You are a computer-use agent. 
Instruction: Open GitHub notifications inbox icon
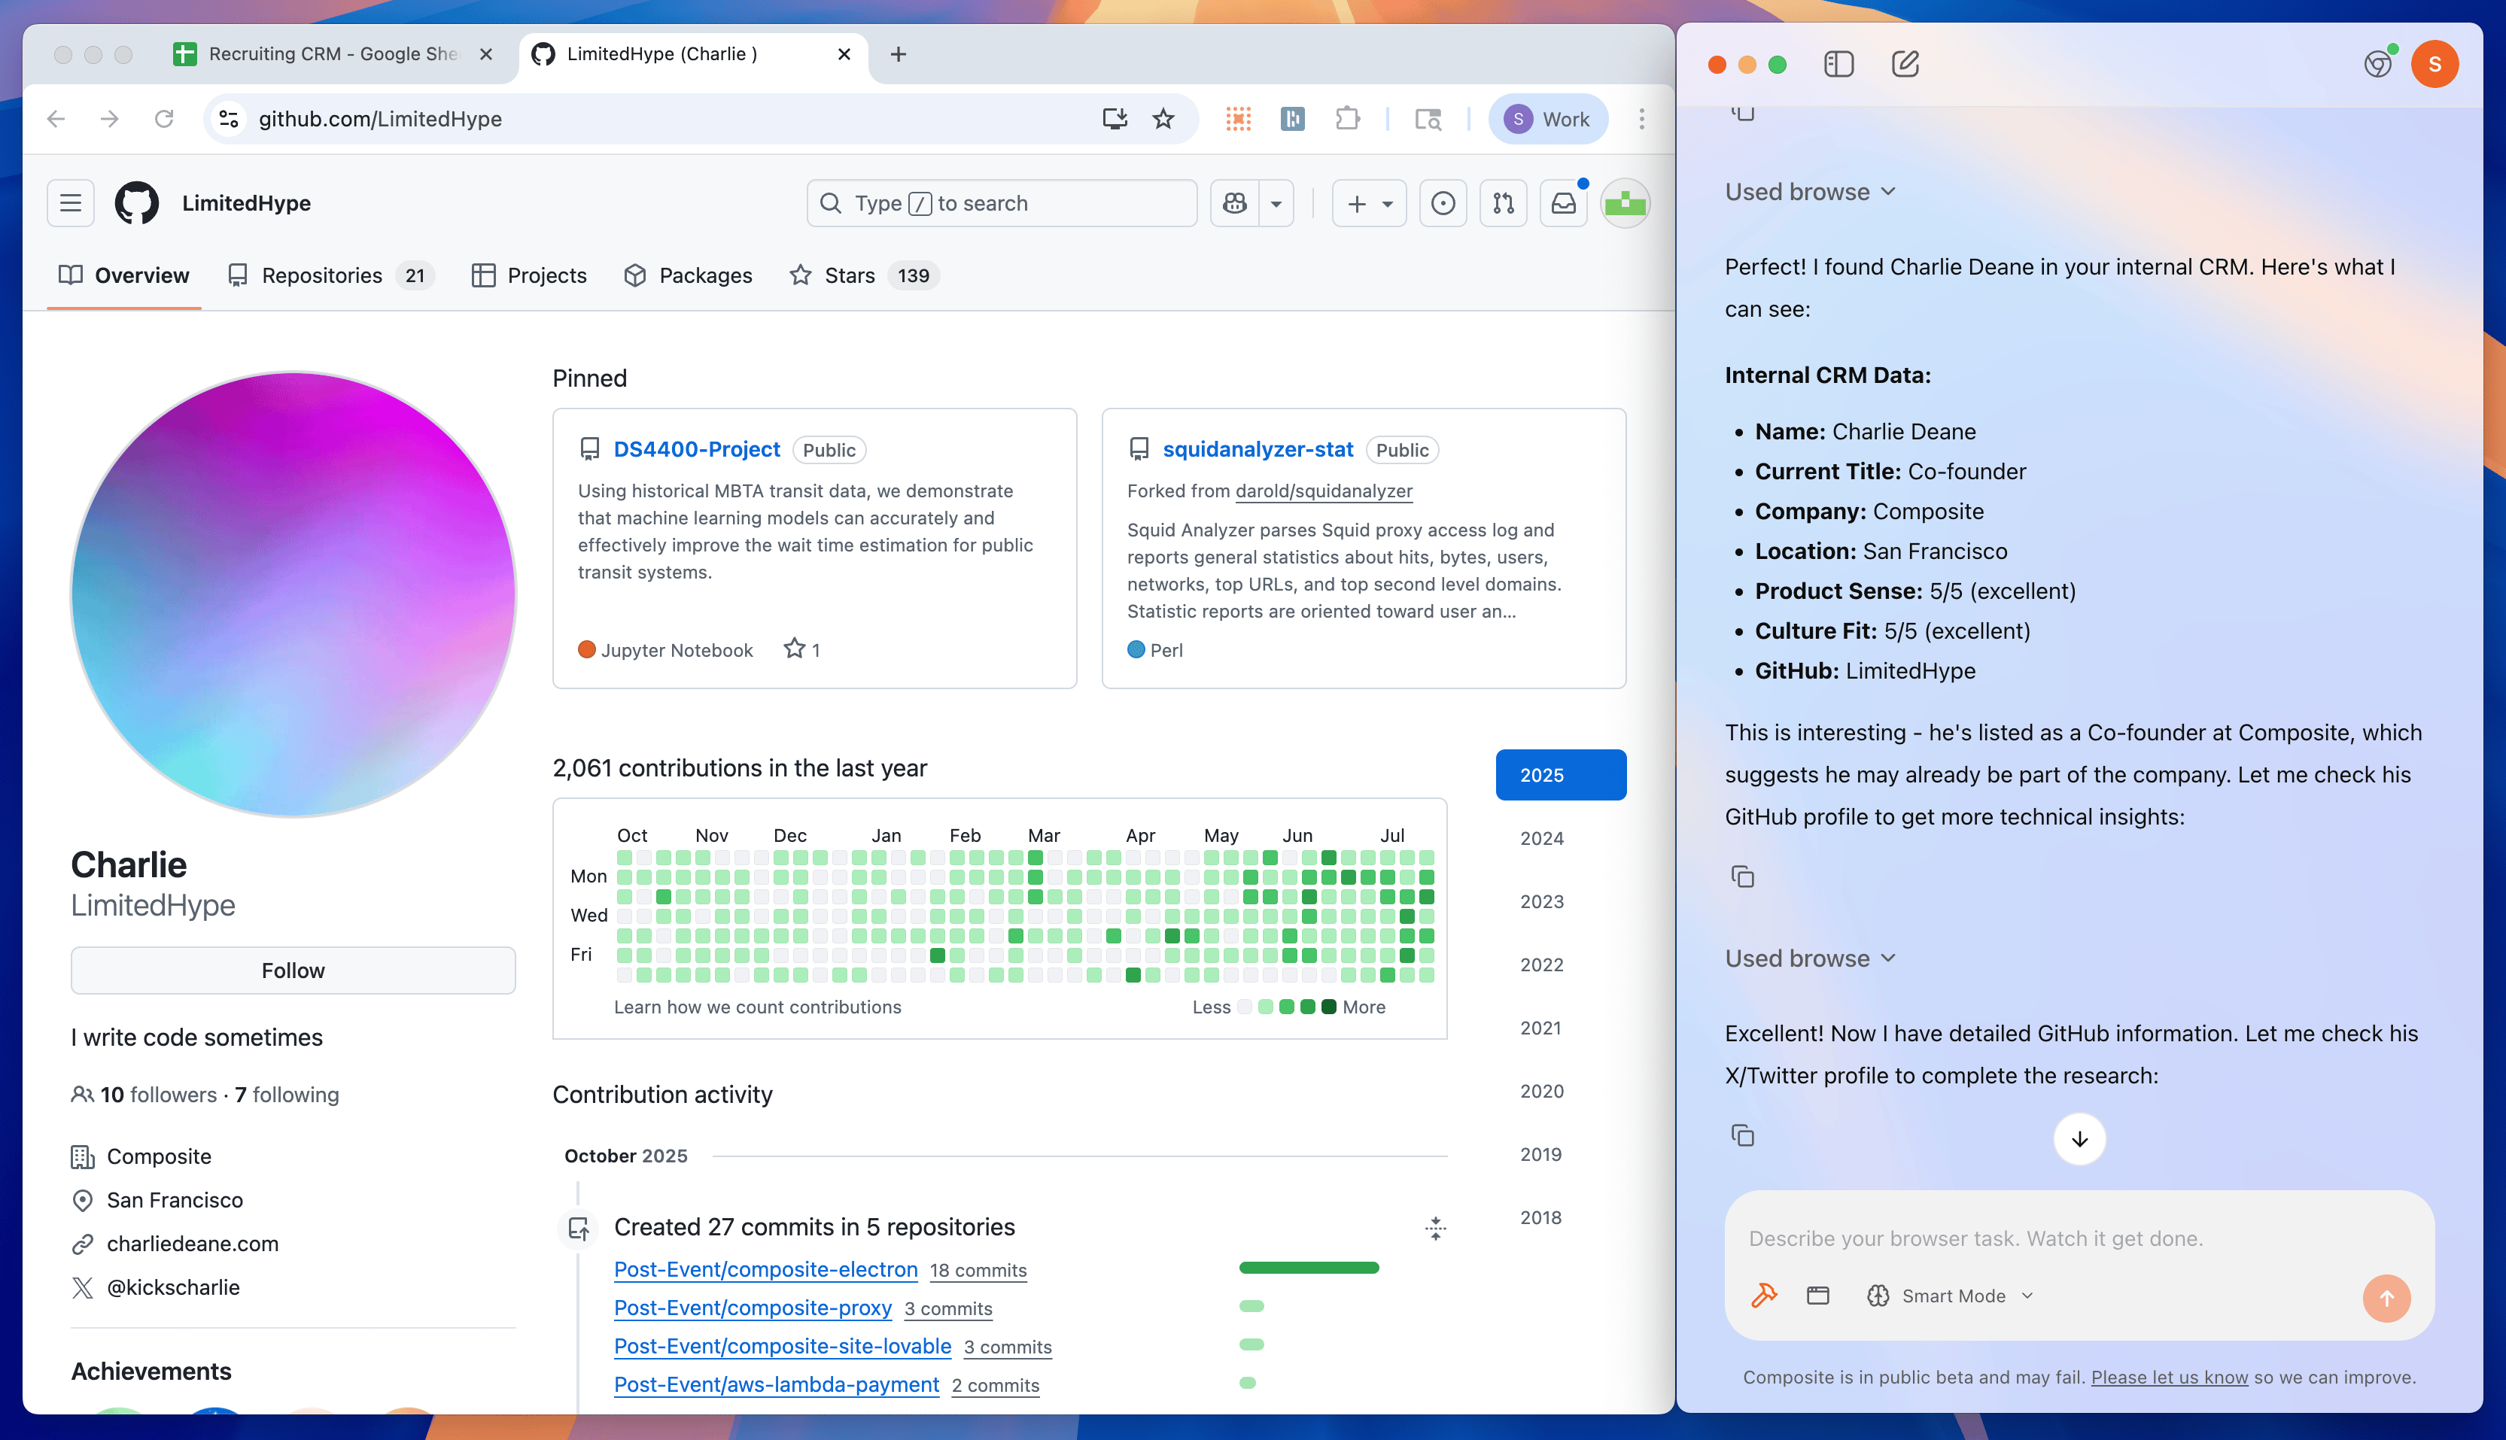point(1564,202)
